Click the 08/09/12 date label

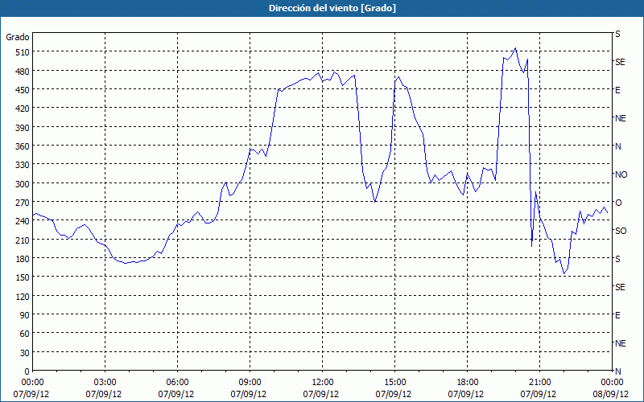(611, 394)
